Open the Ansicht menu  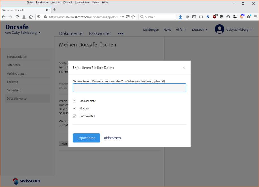point(56,3)
